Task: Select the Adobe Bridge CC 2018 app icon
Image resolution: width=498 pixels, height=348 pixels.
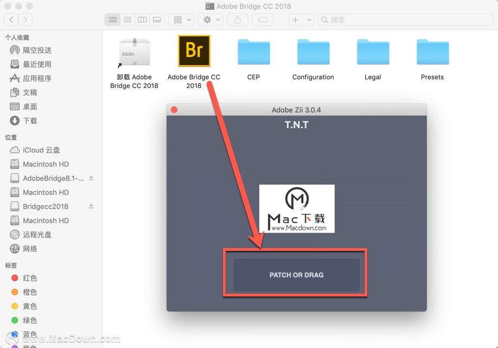Action: pyautogui.click(x=194, y=51)
